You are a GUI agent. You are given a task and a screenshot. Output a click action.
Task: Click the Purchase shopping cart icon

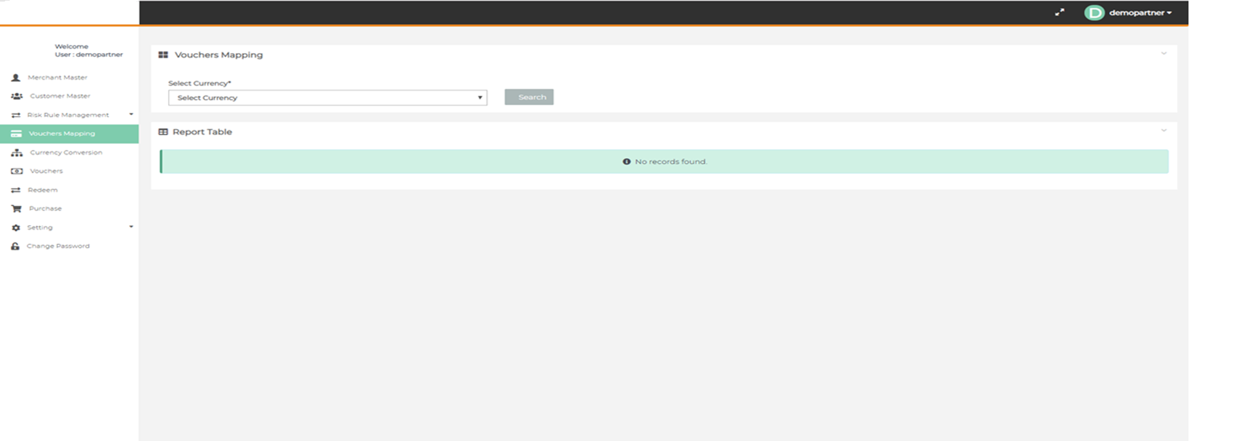(17, 209)
